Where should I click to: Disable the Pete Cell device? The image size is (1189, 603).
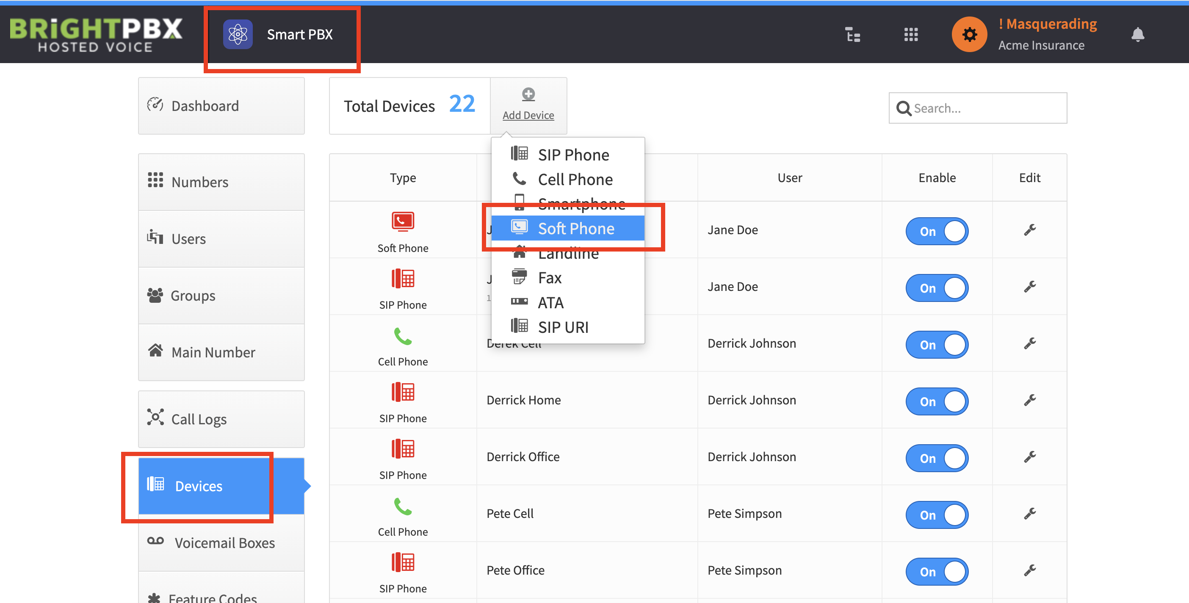pos(937,515)
